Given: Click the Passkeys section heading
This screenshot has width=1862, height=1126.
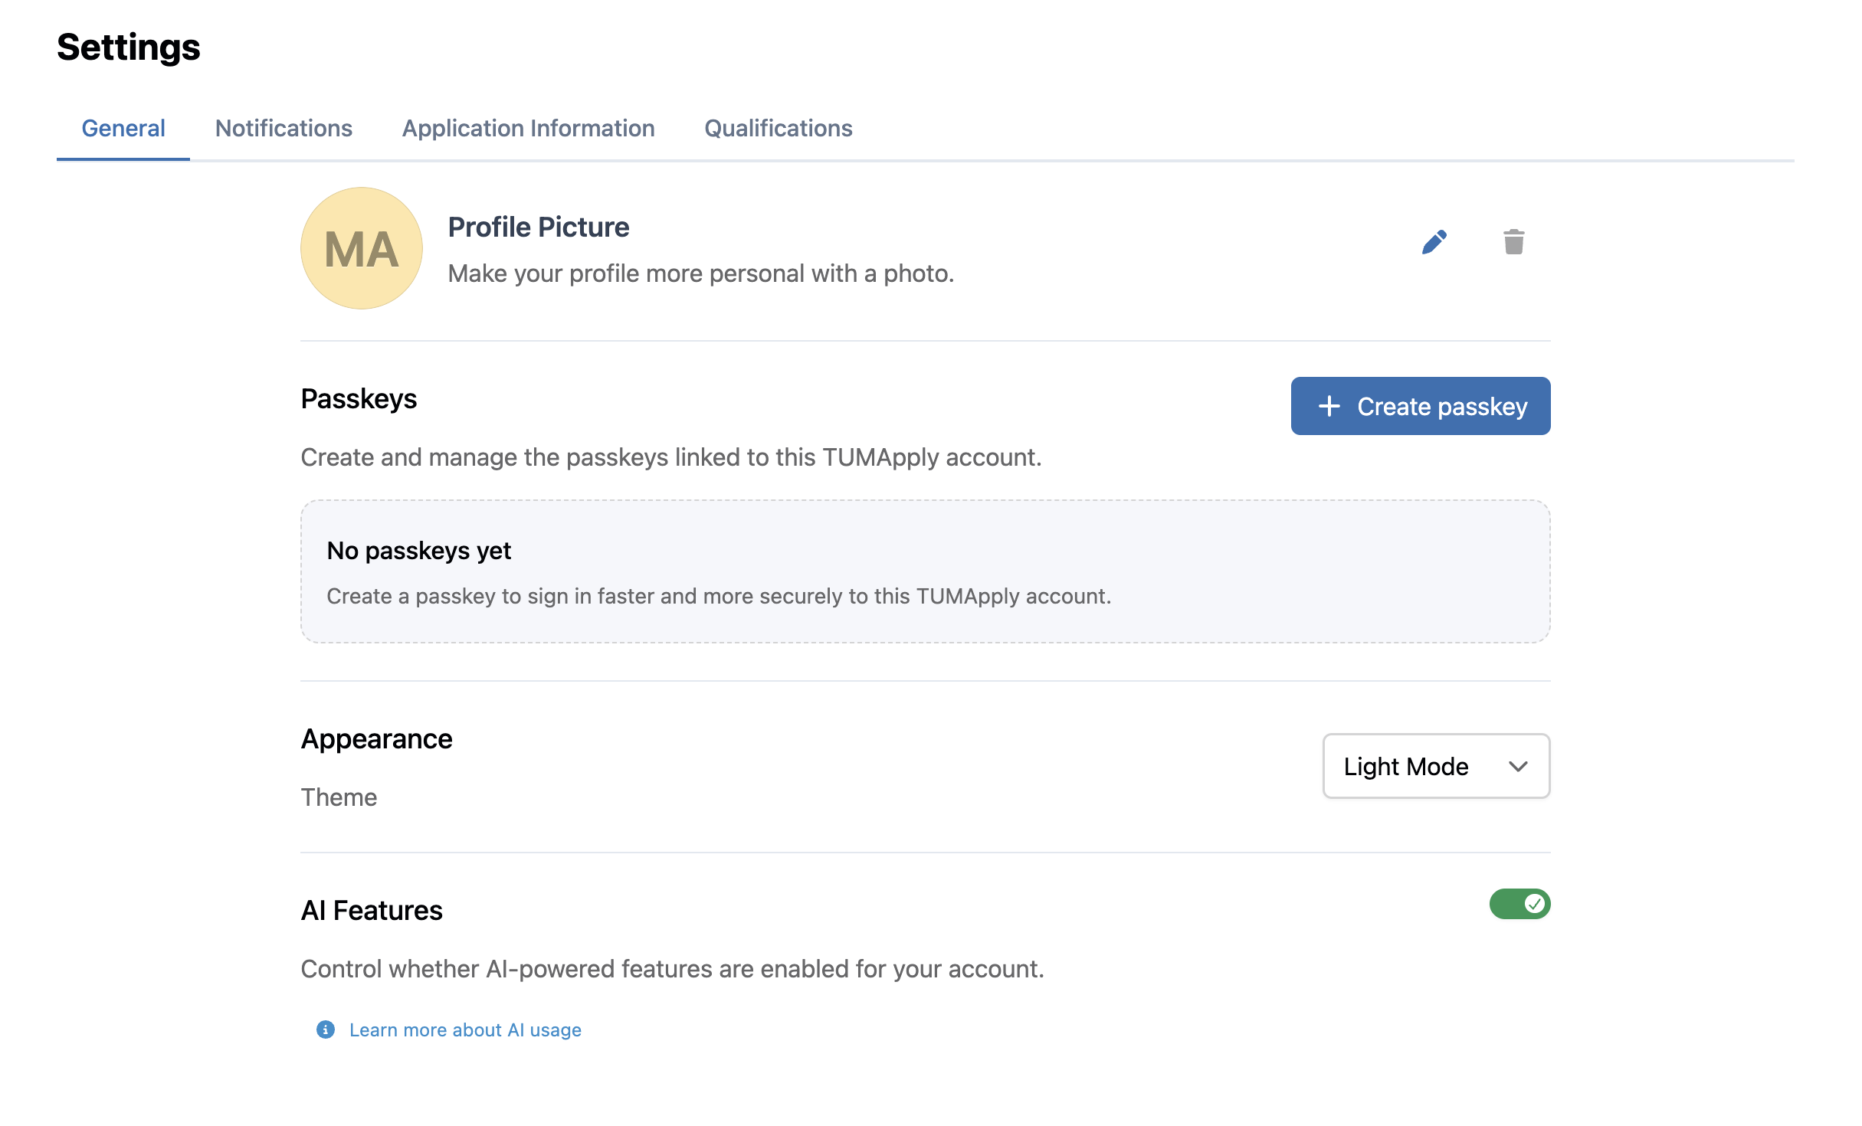Looking at the screenshot, I should (359, 398).
